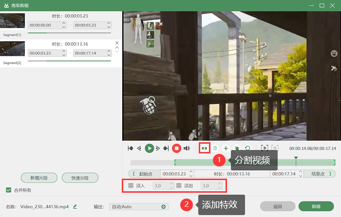Click the emoji face icon in preview

point(334,53)
